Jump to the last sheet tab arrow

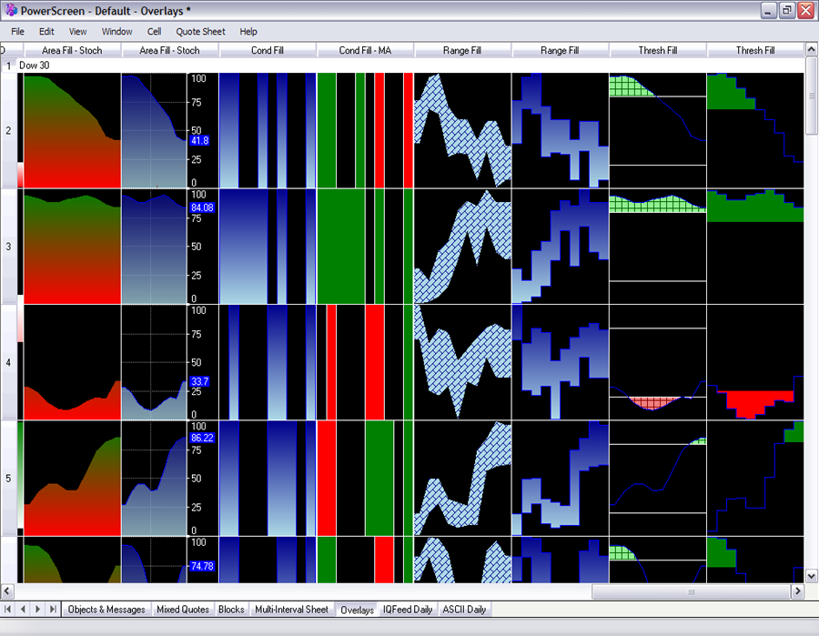[x=53, y=609]
